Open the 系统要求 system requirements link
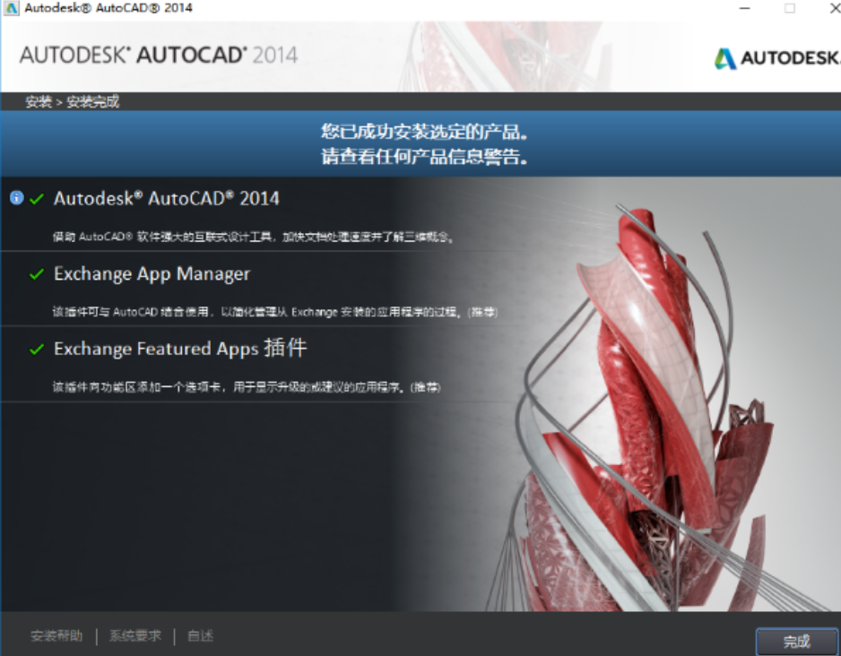This screenshot has height=656, width=841. (x=135, y=635)
